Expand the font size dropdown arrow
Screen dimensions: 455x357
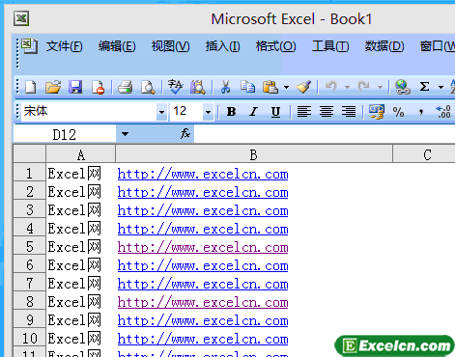click(209, 112)
